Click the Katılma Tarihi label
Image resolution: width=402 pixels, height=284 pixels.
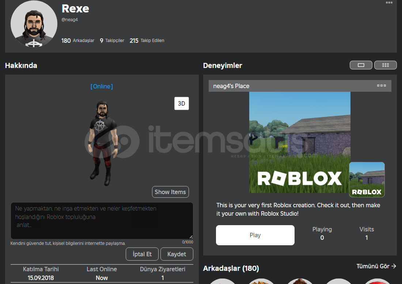(x=41, y=269)
